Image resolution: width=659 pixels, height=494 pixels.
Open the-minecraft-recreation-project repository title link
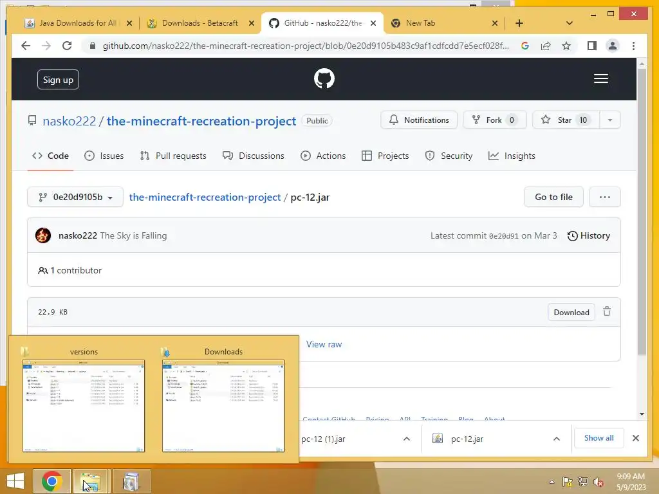pos(201,121)
